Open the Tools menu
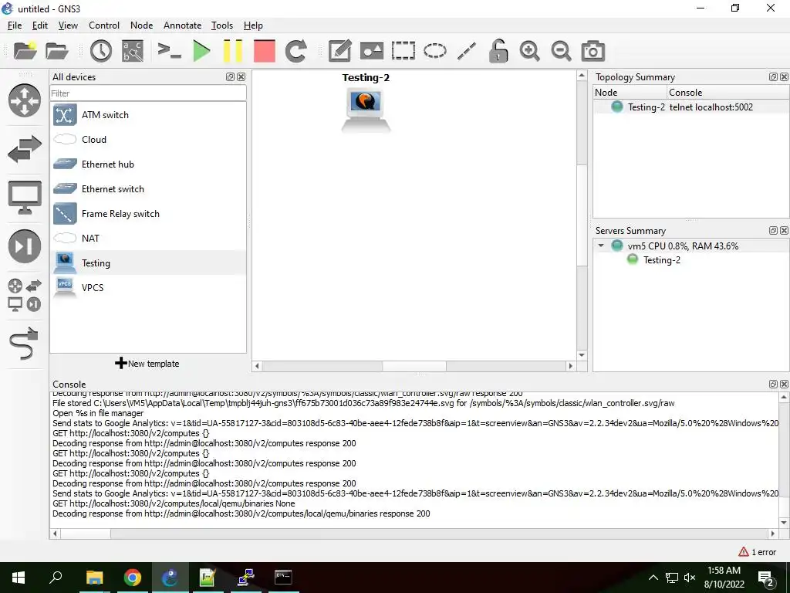Viewport: 790px width, 593px height. pyautogui.click(x=222, y=25)
